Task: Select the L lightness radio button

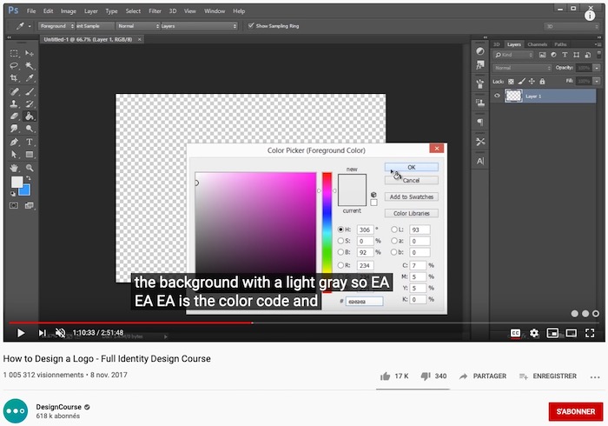Action: click(x=394, y=230)
